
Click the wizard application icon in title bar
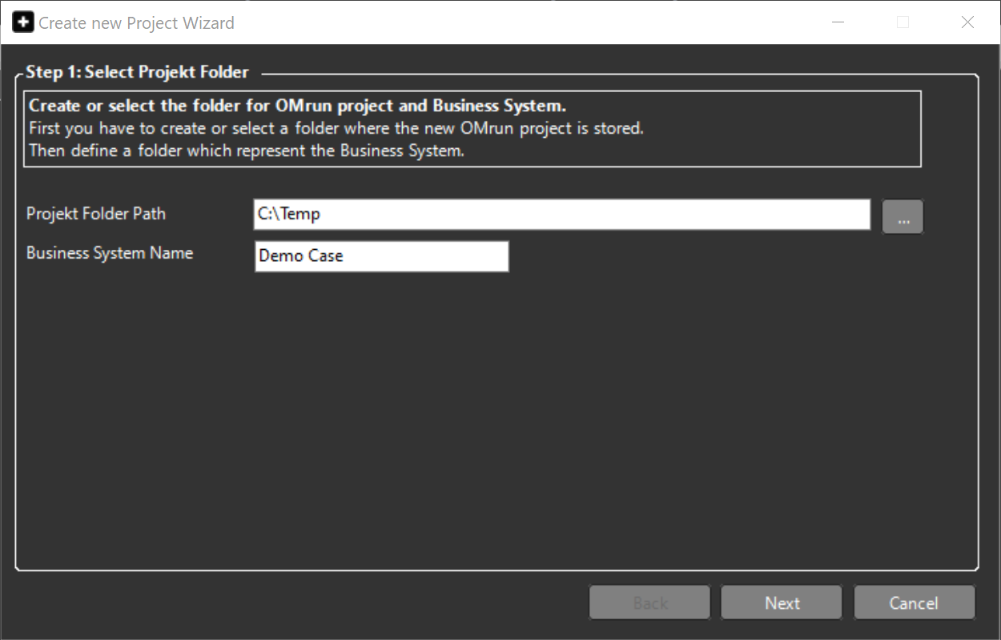tap(22, 22)
